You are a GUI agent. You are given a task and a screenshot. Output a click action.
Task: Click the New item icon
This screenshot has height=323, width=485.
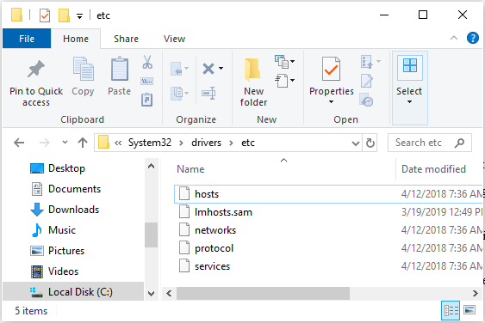point(282,61)
